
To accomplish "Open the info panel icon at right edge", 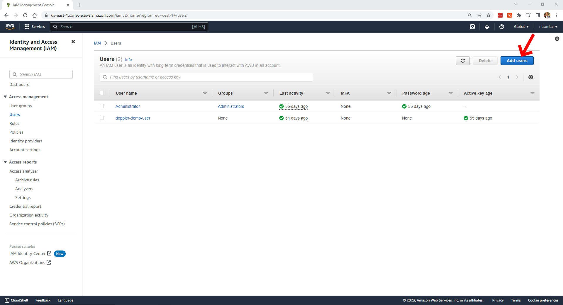I will pyautogui.click(x=557, y=39).
